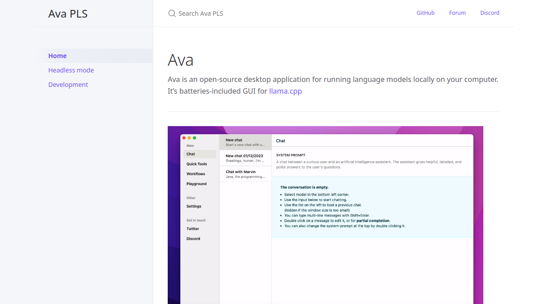Click New chat 01/12/2023 entry
Screen dimensions: 541x304
click(x=245, y=158)
